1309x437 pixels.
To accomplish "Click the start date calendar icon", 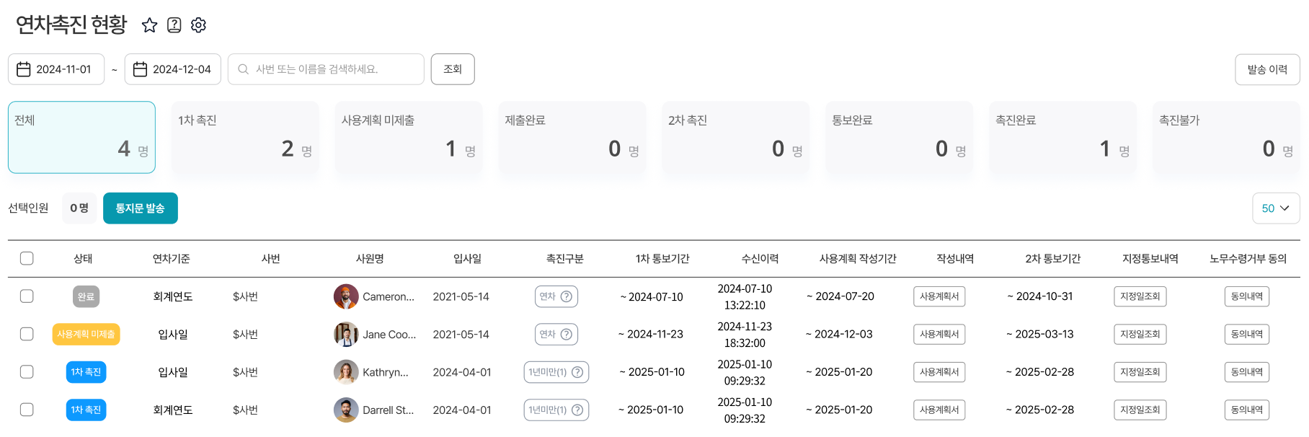I will [x=24, y=69].
